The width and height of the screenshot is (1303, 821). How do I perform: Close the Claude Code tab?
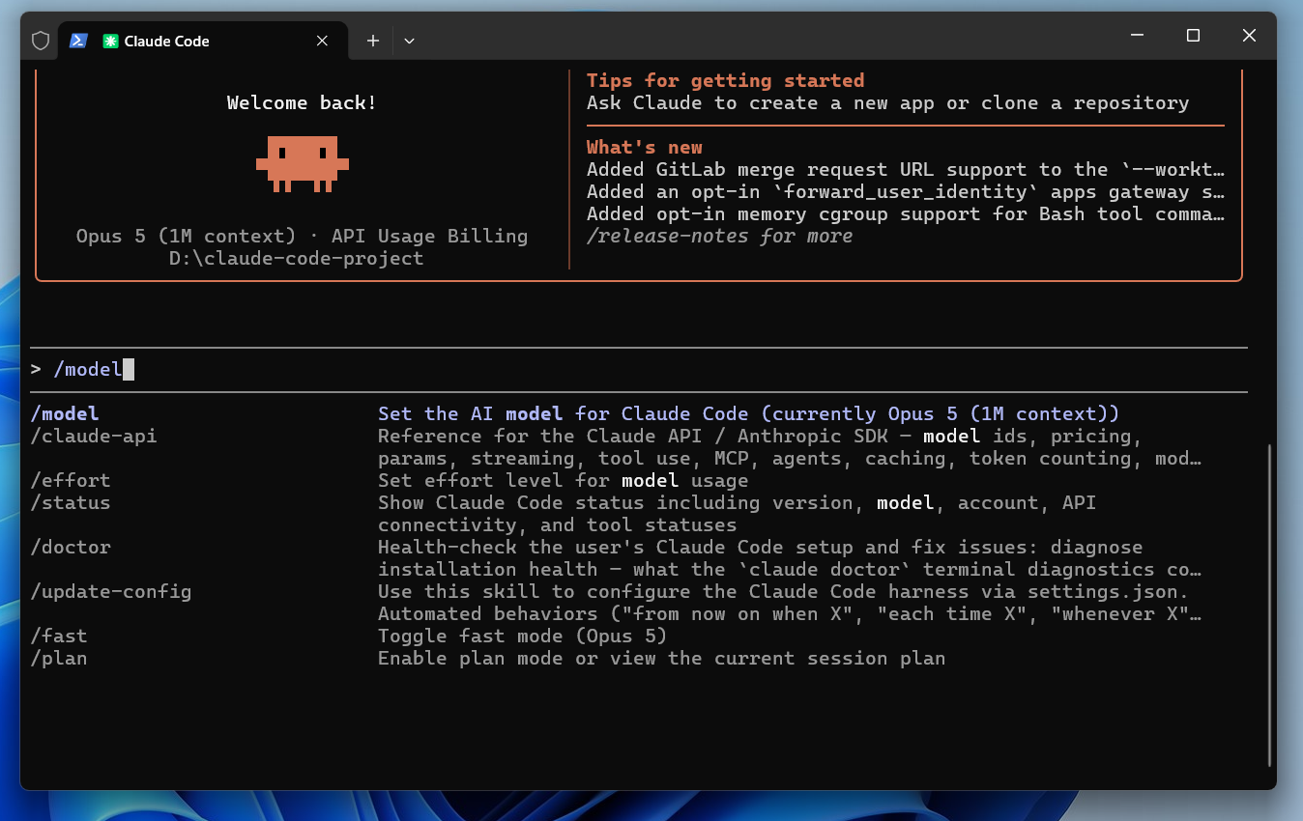point(323,41)
